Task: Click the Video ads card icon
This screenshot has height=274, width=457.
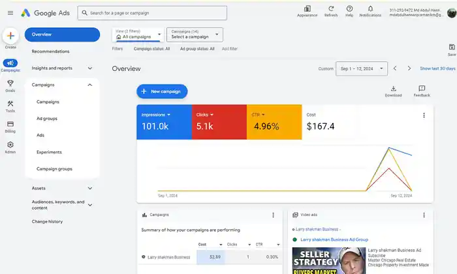Action: pyautogui.click(x=295, y=215)
